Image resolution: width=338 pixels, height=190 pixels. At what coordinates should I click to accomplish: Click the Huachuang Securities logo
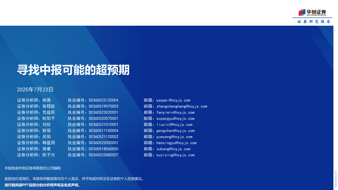coord(312,12)
